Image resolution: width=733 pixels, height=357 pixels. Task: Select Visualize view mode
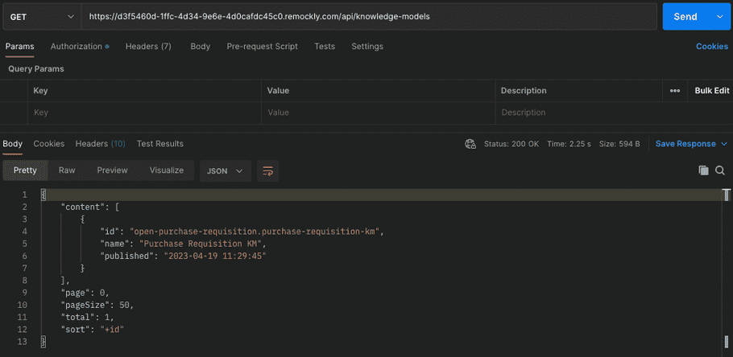[166, 170]
